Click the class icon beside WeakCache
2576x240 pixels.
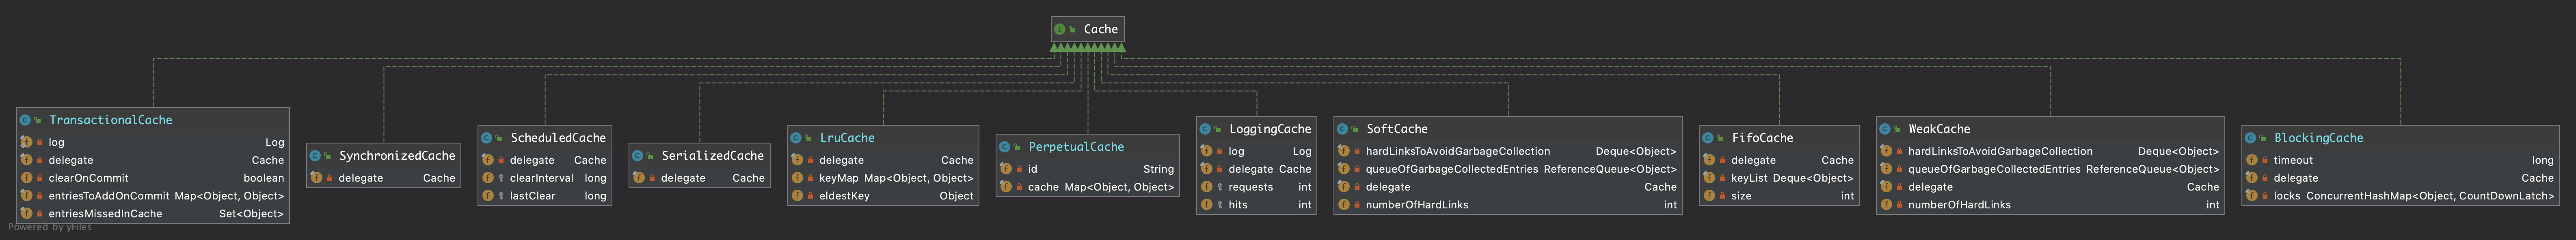tap(1885, 129)
